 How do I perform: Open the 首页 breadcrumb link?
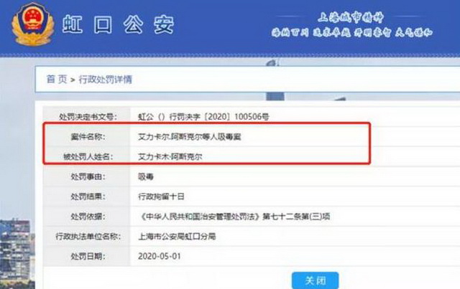click(x=57, y=79)
